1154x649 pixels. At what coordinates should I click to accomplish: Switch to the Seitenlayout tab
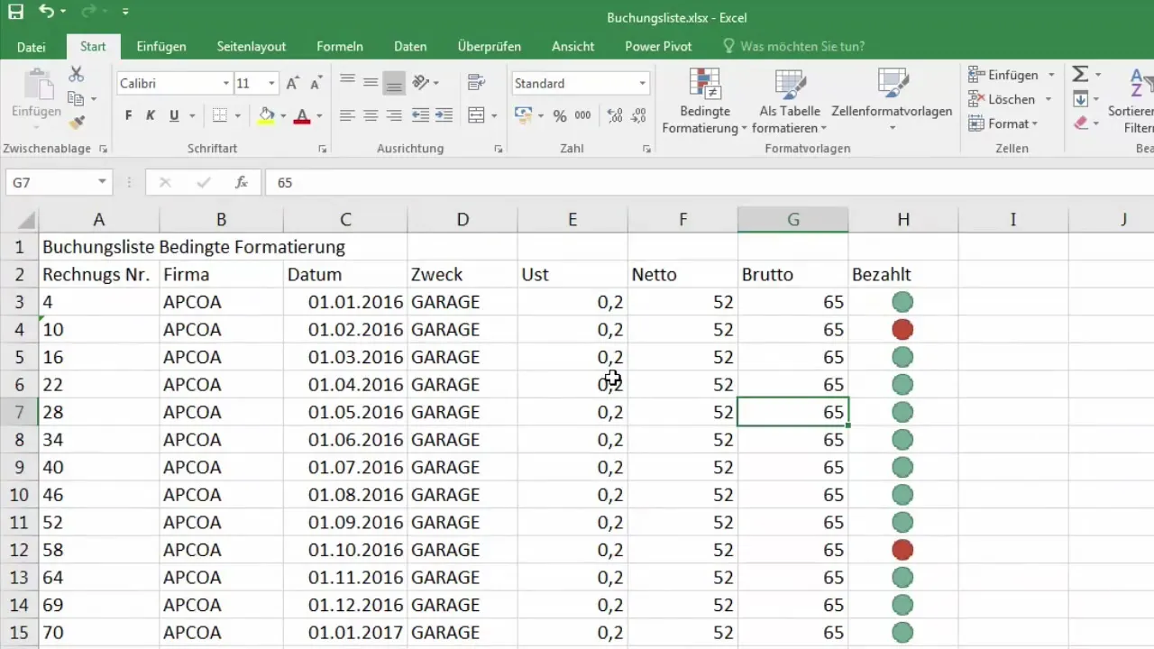coord(252,47)
